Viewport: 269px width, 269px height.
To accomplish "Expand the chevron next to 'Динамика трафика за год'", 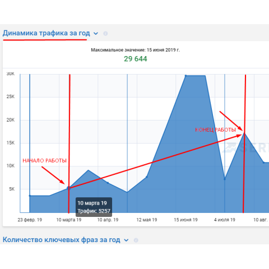I will click(x=96, y=34).
